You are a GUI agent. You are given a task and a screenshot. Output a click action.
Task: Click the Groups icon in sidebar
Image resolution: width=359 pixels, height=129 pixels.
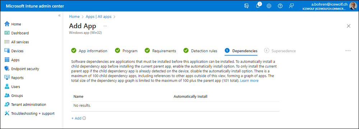(7, 95)
